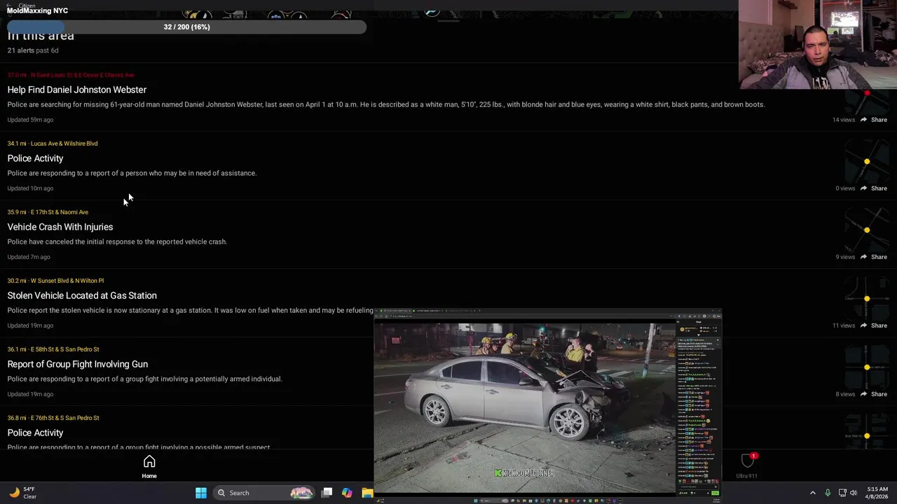This screenshot has width=897, height=504.
Task: Click the '8 views' count
Action: 845,394
